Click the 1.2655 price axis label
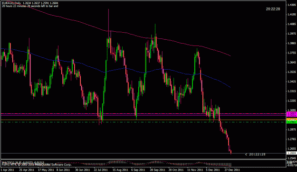 click(x=292, y=149)
